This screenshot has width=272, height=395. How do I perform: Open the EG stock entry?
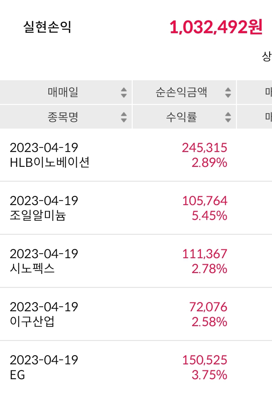(x=18, y=375)
